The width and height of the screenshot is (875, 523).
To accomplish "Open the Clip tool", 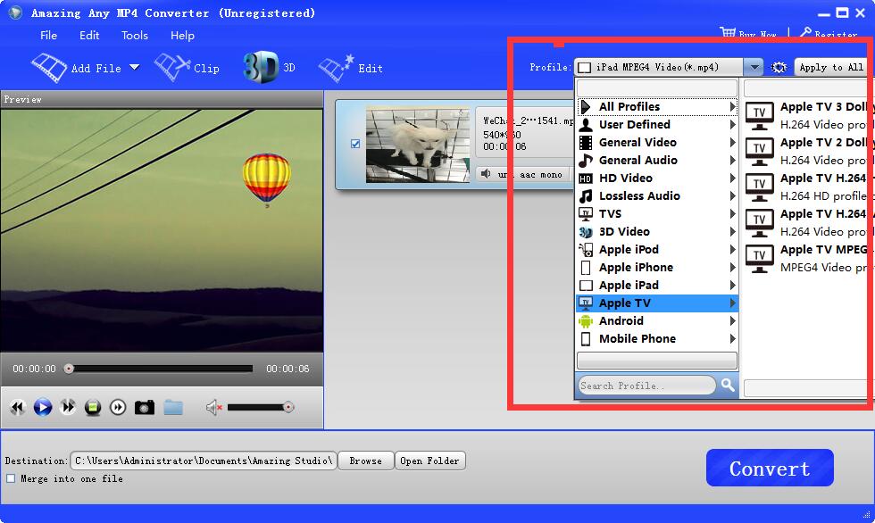I will pyautogui.click(x=187, y=68).
